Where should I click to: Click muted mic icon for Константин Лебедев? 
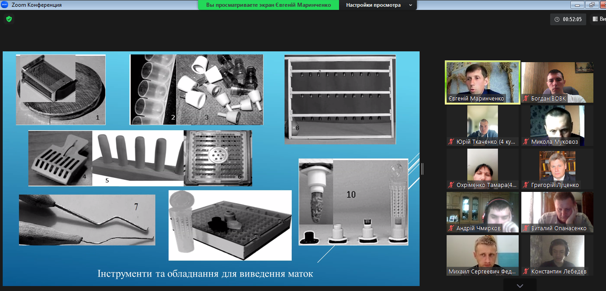click(526, 271)
